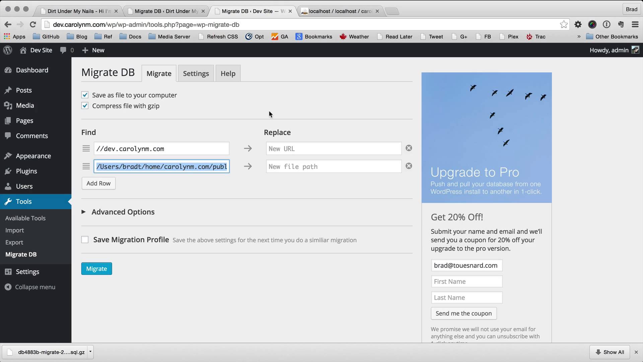
Task: Click the New URL input field
Action: pos(334,148)
